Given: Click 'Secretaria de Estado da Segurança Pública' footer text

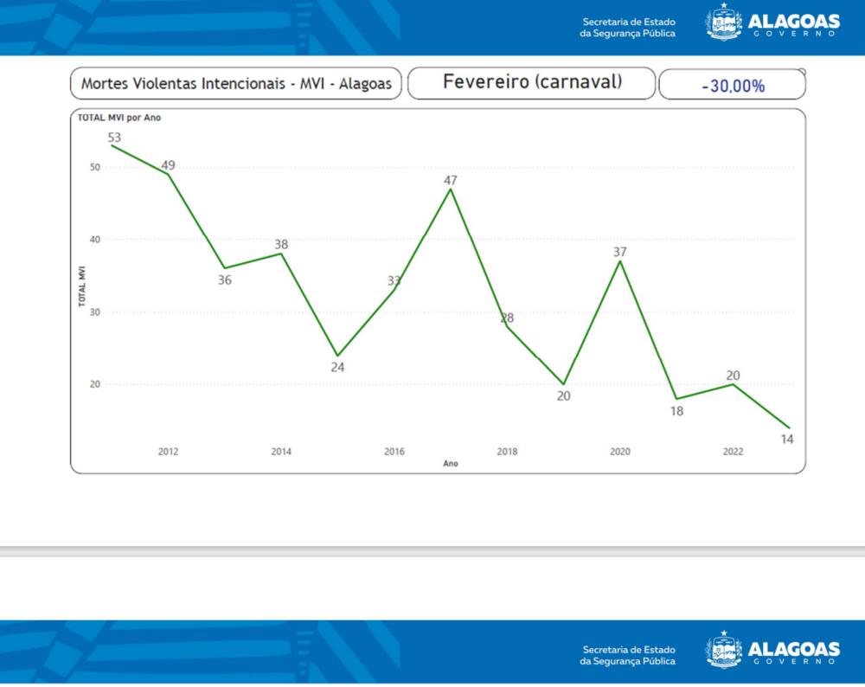Looking at the screenshot, I should click(x=628, y=655).
